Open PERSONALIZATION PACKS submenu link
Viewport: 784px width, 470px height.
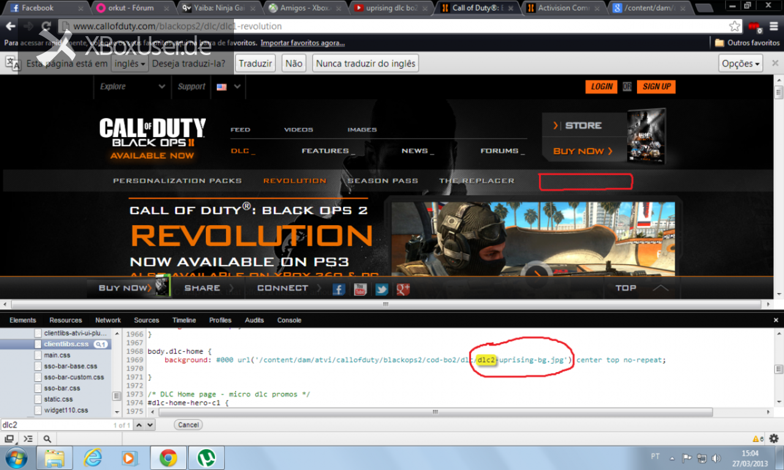tap(177, 181)
